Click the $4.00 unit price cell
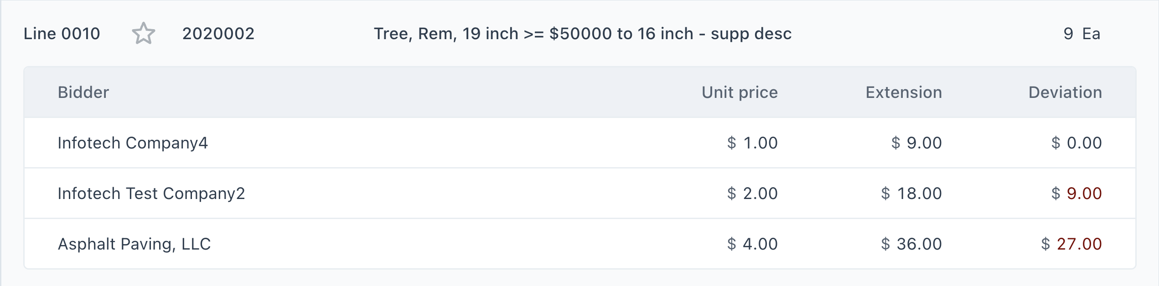This screenshot has height=286, width=1159. (752, 244)
